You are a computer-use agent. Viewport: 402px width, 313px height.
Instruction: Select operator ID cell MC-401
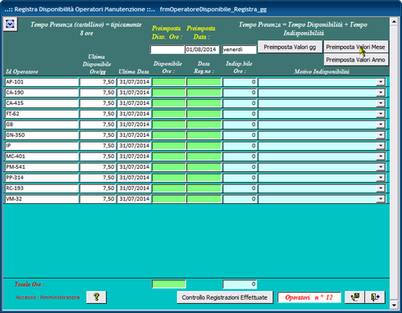click(x=42, y=156)
